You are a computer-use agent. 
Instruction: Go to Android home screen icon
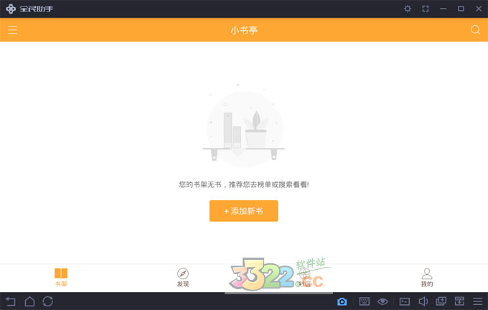tap(29, 301)
